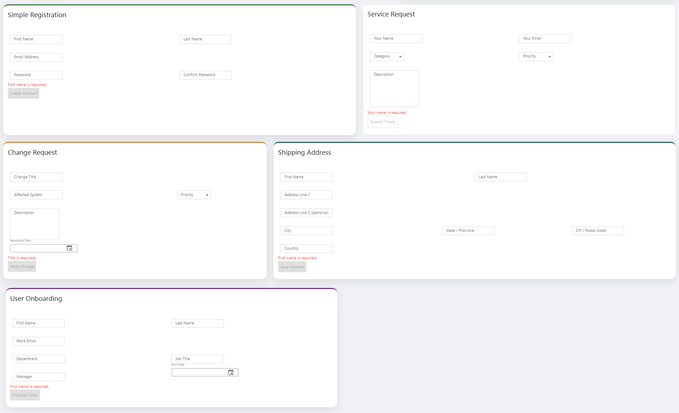
Task: Open calendar picker for Requested Date
Action: pos(70,248)
